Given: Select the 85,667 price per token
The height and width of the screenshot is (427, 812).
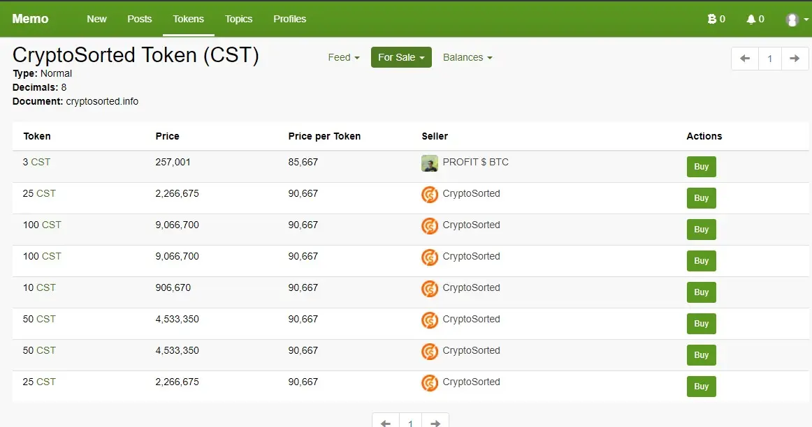Looking at the screenshot, I should 303,162.
